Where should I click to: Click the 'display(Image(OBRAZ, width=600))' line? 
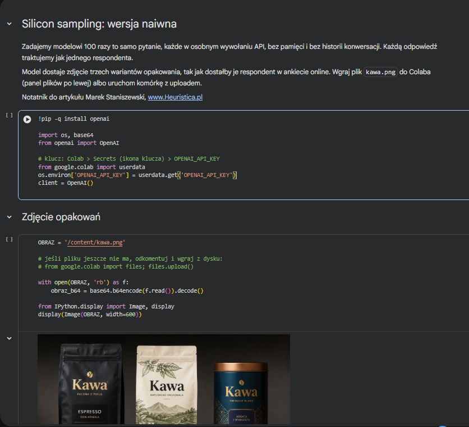click(x=90, y=314)
